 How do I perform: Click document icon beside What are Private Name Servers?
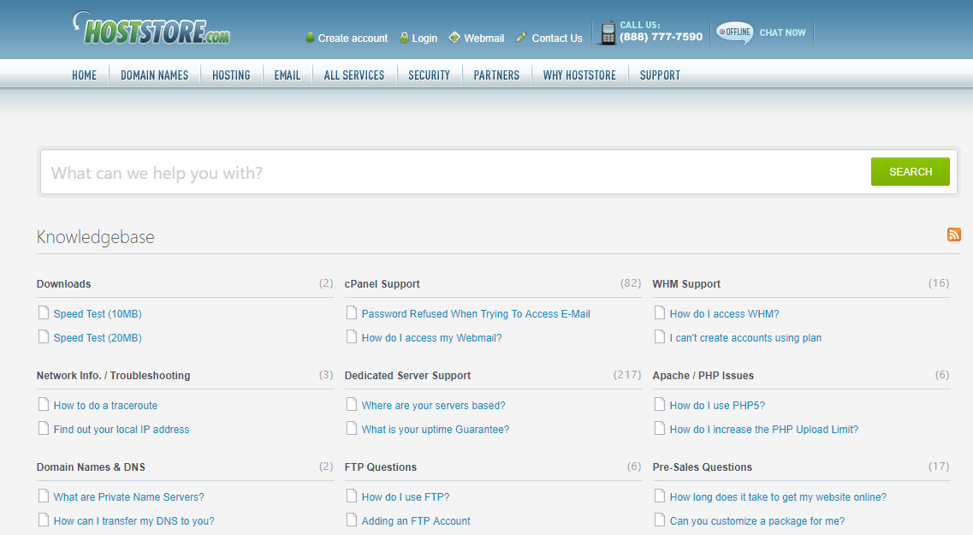tap(44, 496)
